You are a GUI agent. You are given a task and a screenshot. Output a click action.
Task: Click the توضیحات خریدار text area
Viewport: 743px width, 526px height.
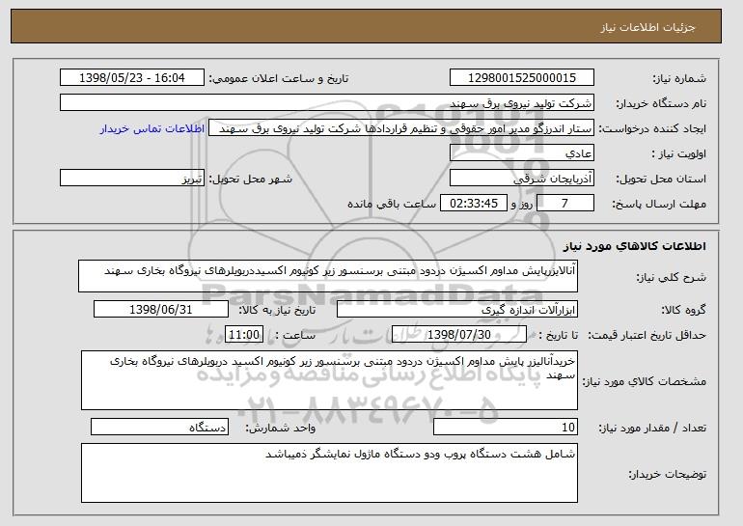[329, 473]
